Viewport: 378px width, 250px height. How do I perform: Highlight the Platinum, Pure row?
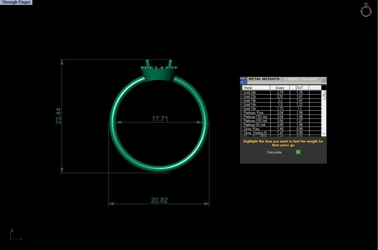[282, 113]
